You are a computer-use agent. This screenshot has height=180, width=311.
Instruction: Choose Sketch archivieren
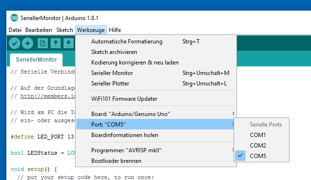156,52
